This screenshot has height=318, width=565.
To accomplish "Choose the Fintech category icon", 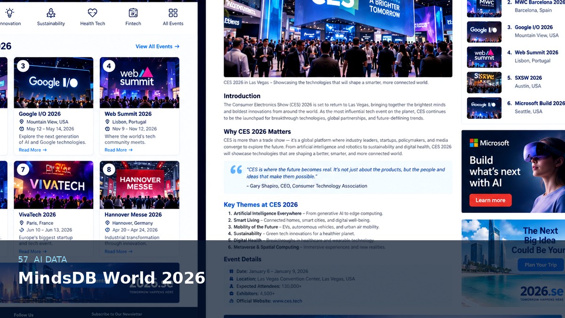I will 133,13.
